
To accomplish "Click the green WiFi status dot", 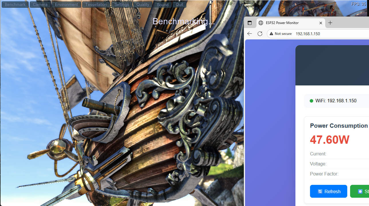I will [x=311, y=101].
